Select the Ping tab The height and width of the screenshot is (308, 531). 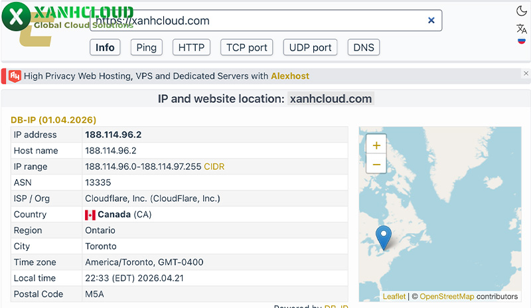tap(146, 47)
